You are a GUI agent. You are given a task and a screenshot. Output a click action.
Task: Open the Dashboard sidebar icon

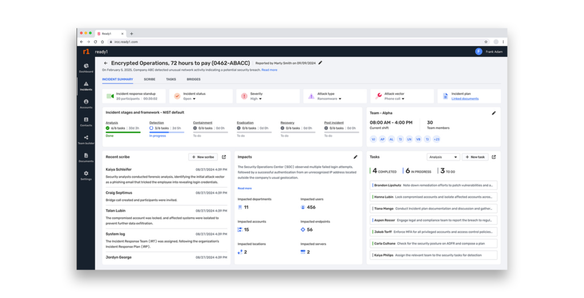point(86,66)
